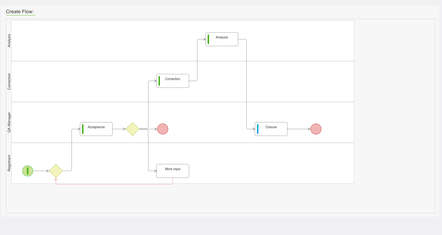The width and height of the screenshot is (442, 235).
Task: Select the gateway diamond after Acceptance task
Action: [133, 129]
